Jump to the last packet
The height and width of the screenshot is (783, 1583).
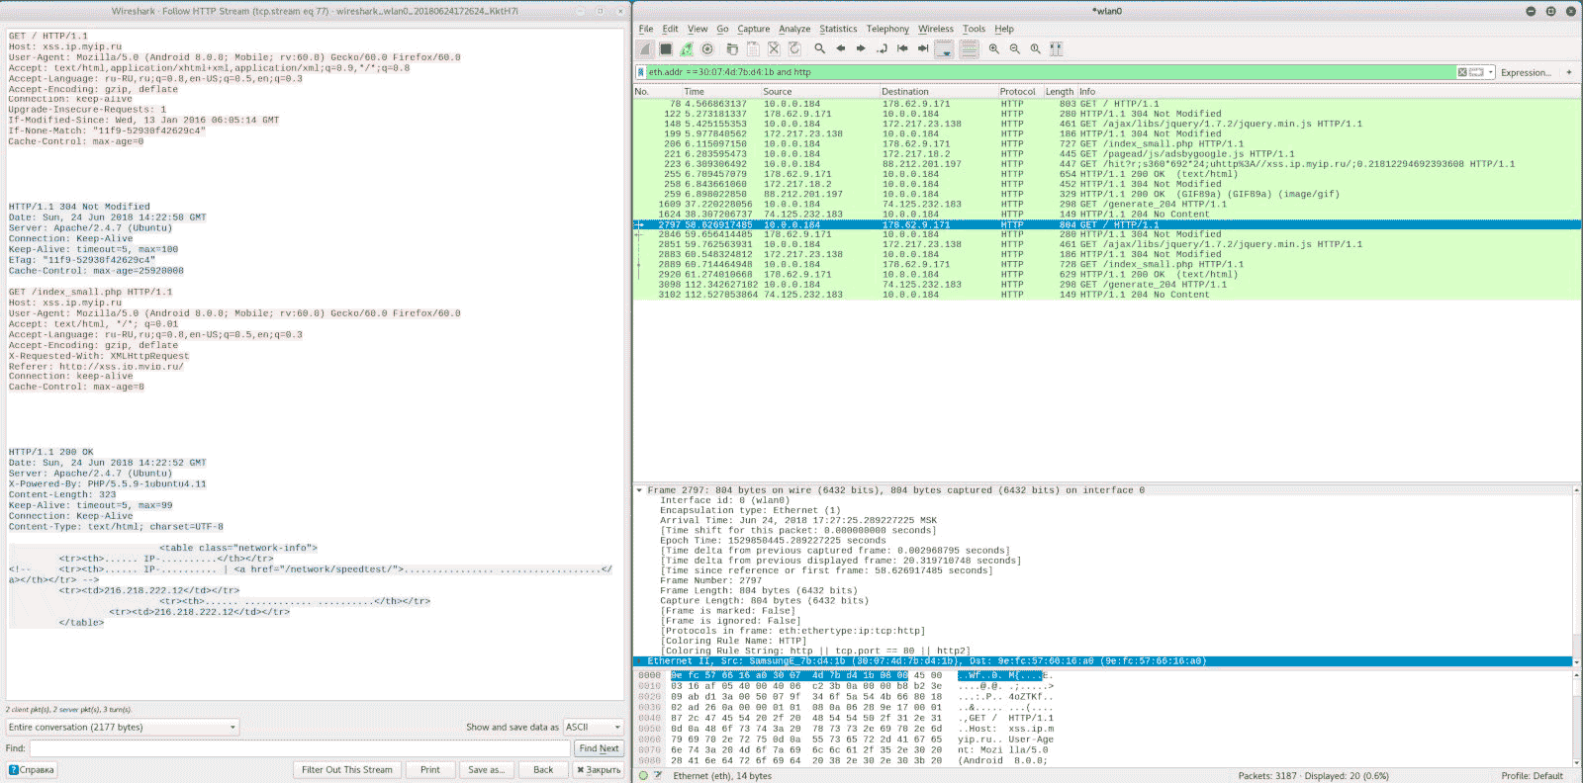tap(923, 48)
